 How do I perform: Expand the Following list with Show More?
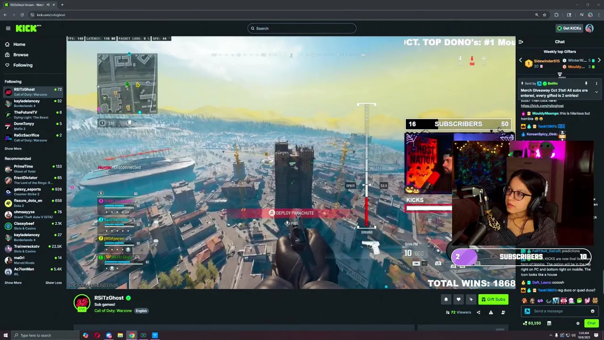pyautogui.click(x=13, y=148)
